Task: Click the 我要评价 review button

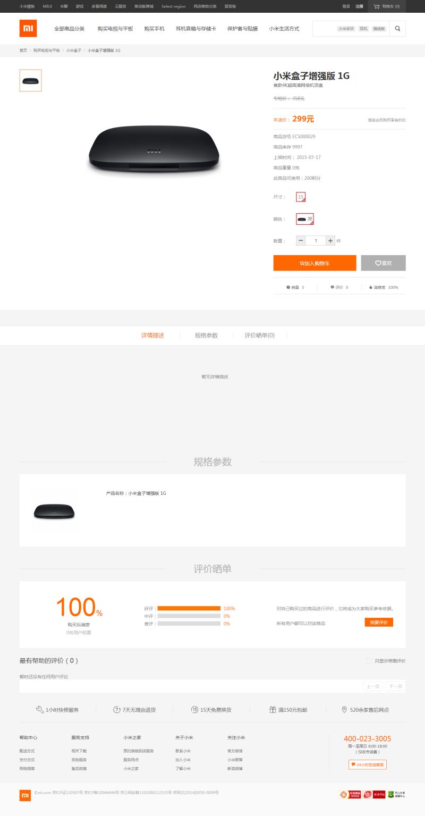Action: (x=379, y=622)
